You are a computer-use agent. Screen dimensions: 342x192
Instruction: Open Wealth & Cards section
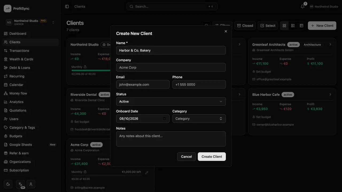pos(30,59)
